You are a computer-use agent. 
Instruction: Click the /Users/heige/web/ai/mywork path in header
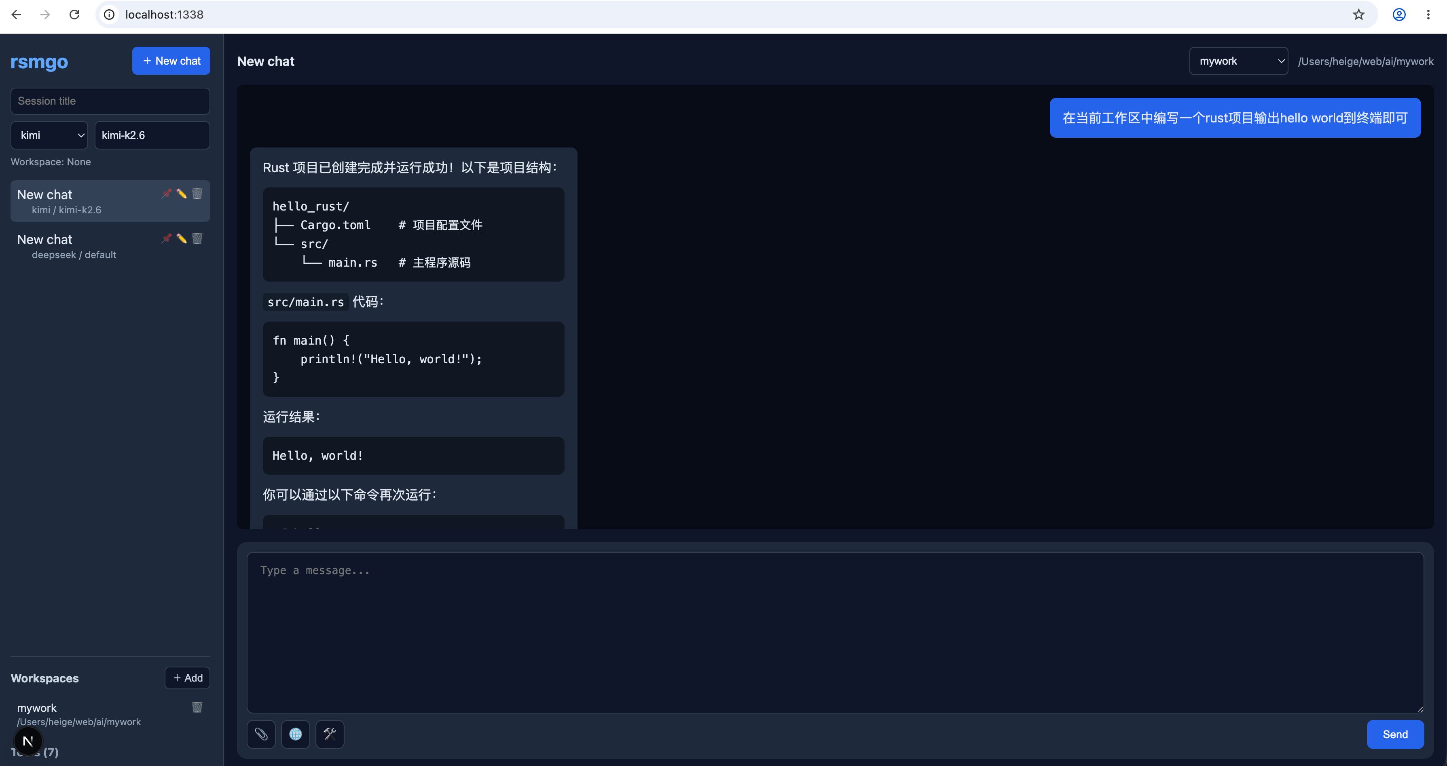[1366, 61]
